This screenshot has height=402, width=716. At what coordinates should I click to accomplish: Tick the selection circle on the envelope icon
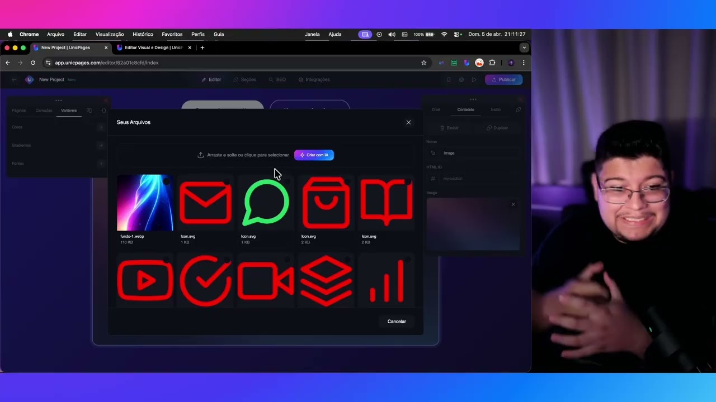click(x=227, y=181)
